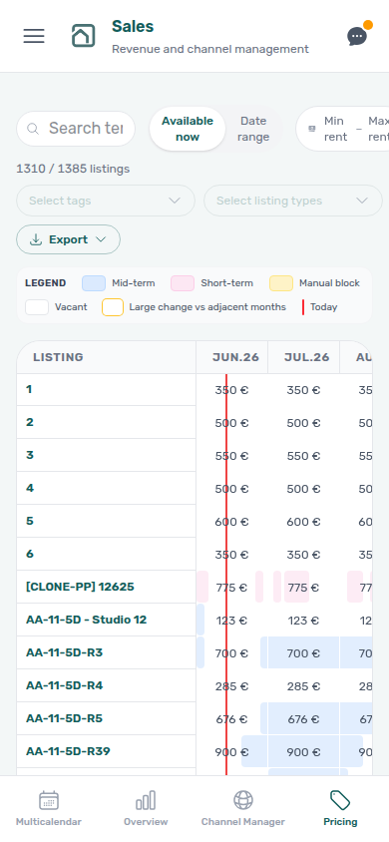
Task: Expand the Export chevron menu
Action: (x=101, y=239)
